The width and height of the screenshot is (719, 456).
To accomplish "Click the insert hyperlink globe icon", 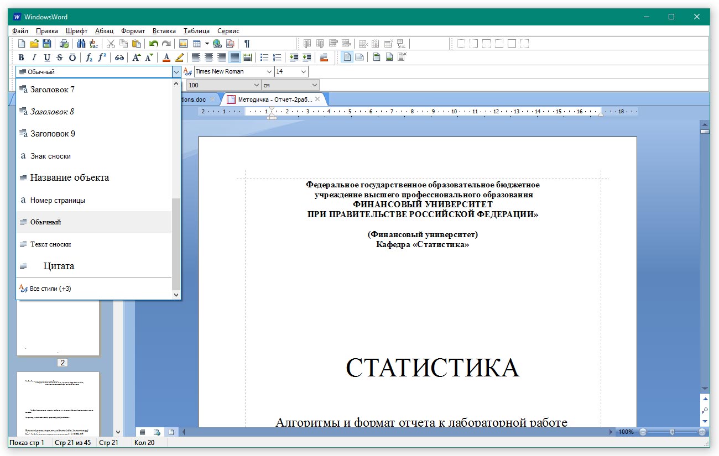I will point(217,44).
